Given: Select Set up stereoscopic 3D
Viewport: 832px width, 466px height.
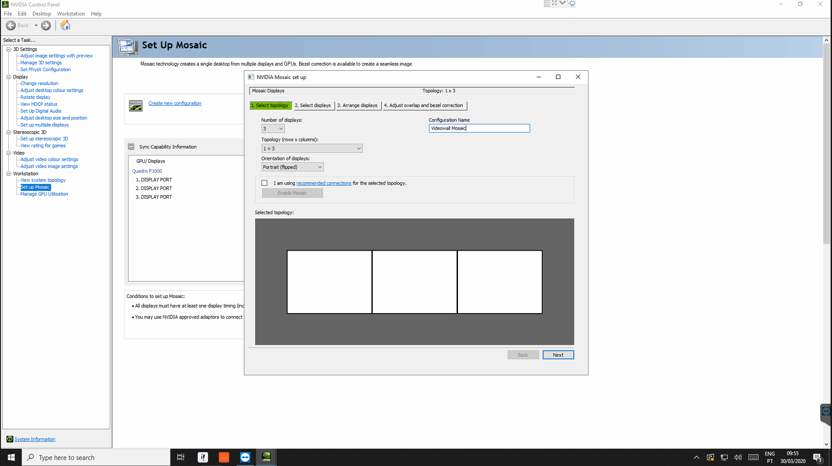Looking at the screenshot, I should click(44, 139).
